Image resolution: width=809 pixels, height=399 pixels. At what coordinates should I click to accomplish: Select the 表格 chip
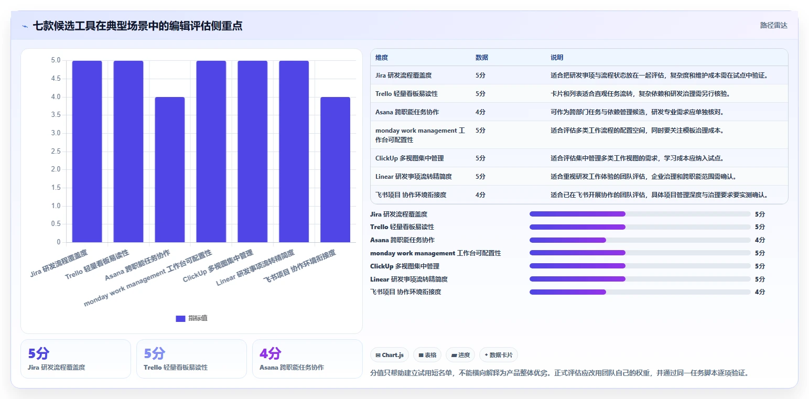pos(427,355)
